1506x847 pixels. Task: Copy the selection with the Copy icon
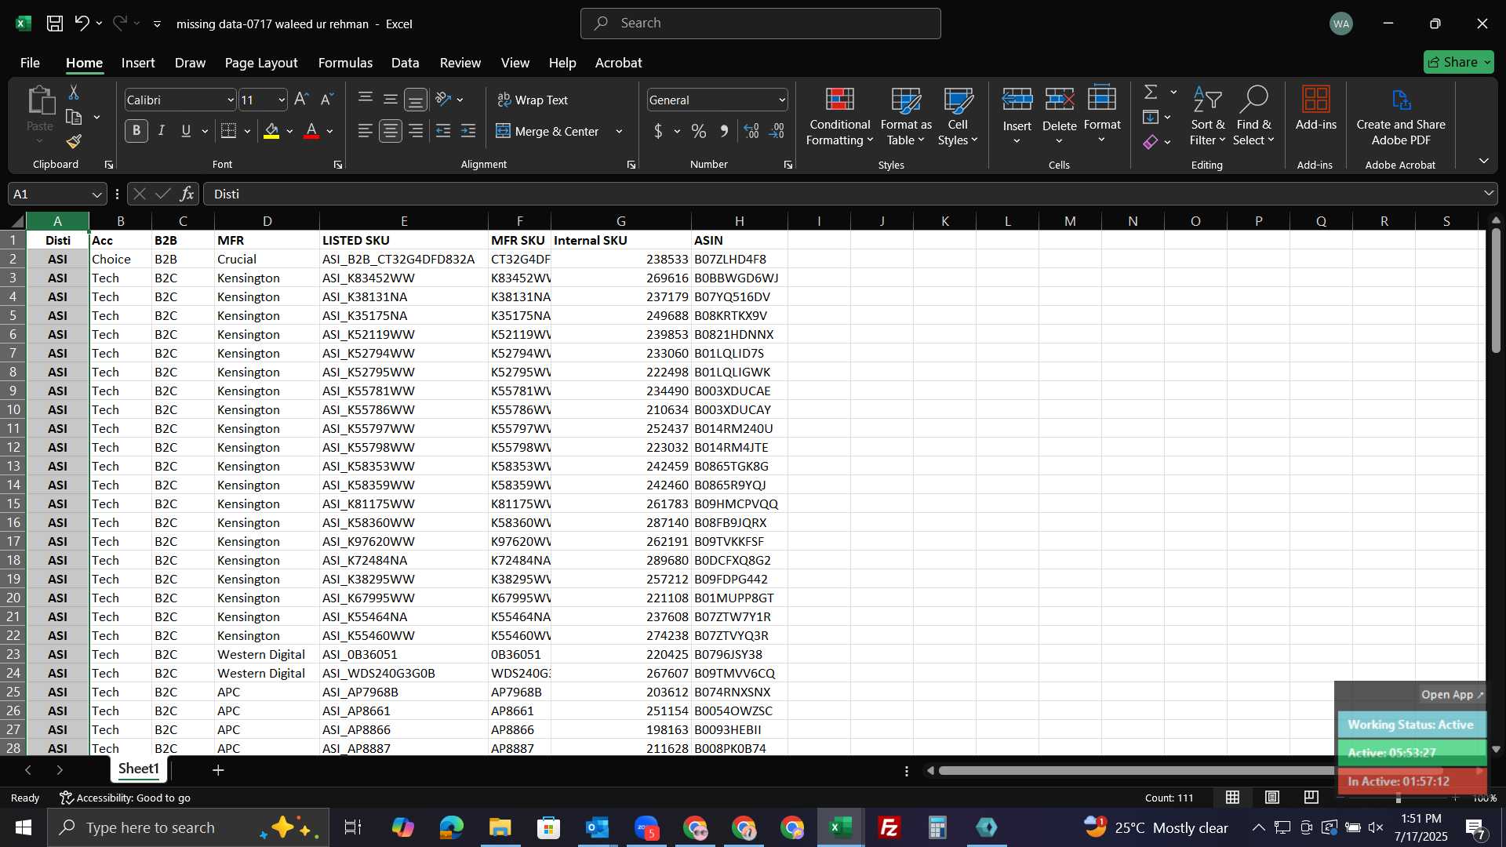(74, 118)
